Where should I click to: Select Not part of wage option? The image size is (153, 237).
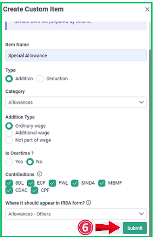[x=9, y=140]
